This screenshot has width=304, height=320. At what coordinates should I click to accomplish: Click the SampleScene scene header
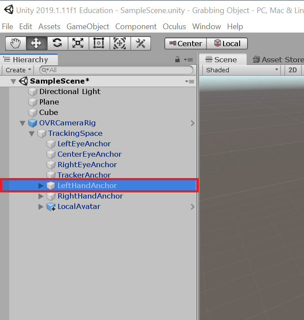pos(98,81)
